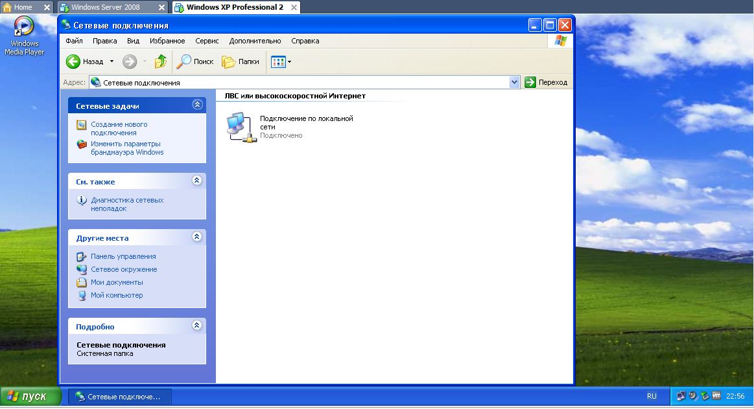This screenshot has width=754, height=409.
Task: Click Windows Media Player desktop shortcut
Action: [x=24, y=36]
